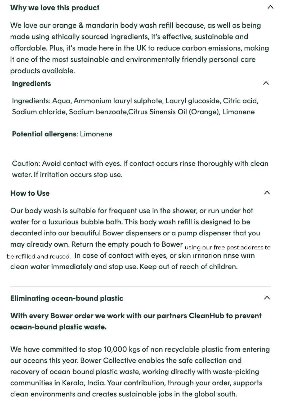Click the luxurious bubble bath usage text

tap(85, 222)
